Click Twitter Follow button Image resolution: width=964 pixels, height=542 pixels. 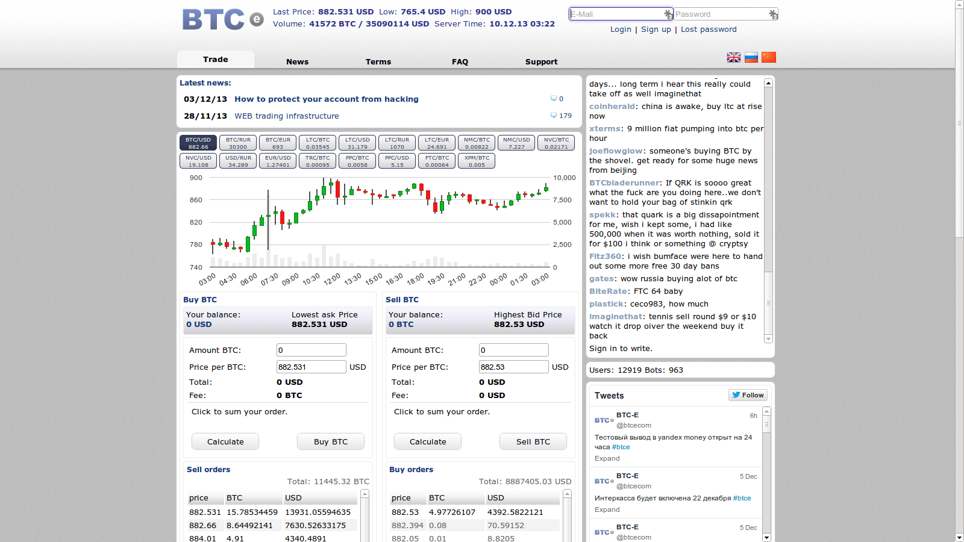[x=748, y=395]
